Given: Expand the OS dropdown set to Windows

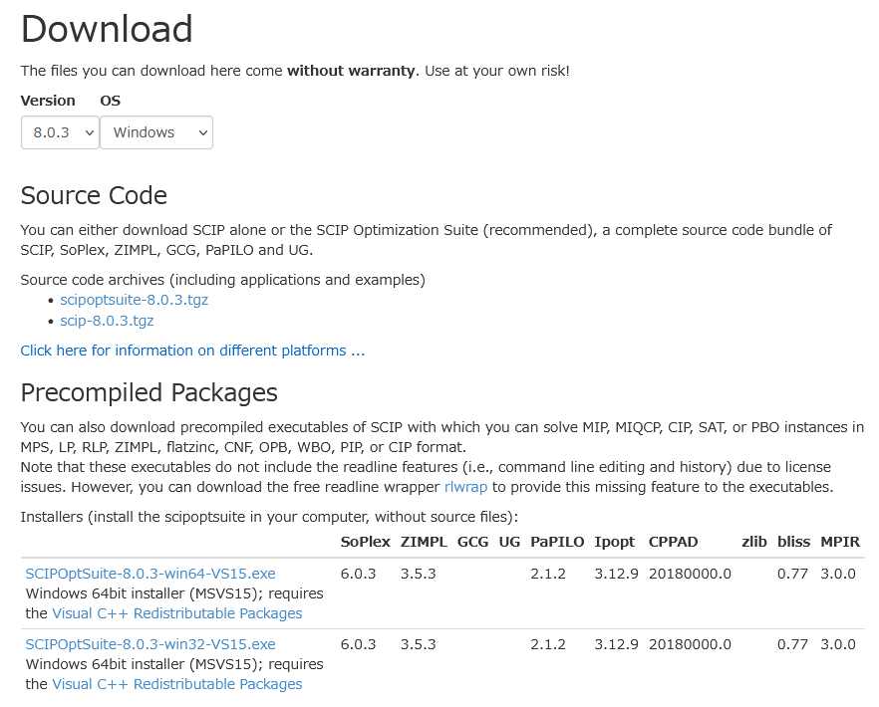Looking at the screenshot, I should point(156,132).
